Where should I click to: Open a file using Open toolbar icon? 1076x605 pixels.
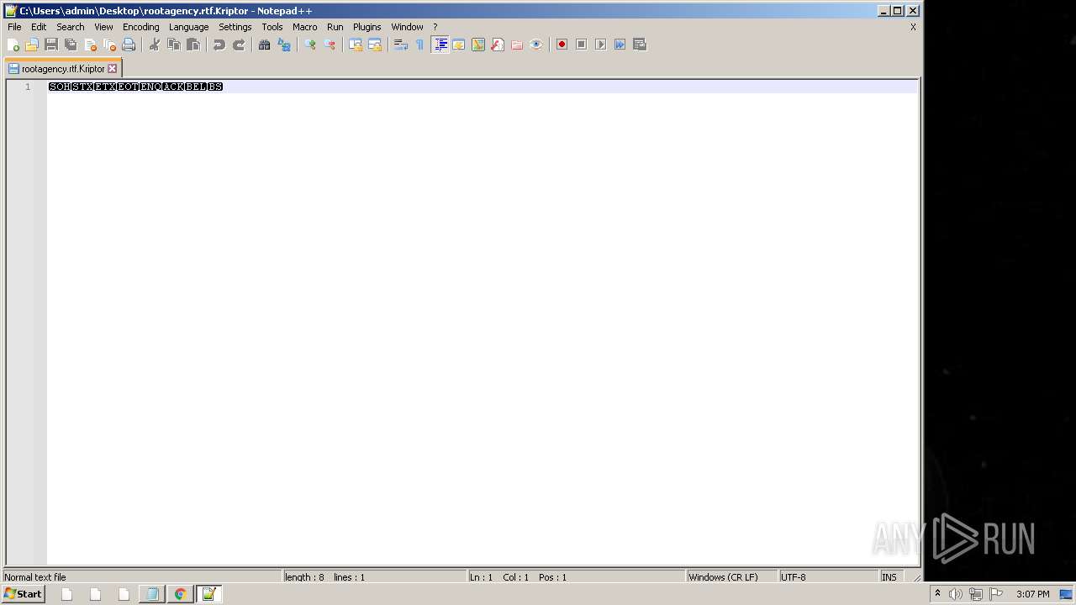pos(32,45)
